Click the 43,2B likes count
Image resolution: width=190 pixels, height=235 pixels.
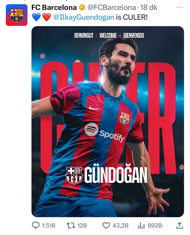[x=120, y=226]
